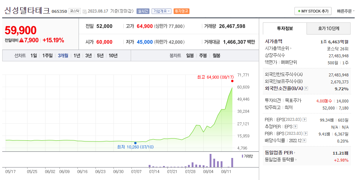Click the red 최고 64,900 chart marker
Viewport: 355px width, 180px height.
pos(232,81)
